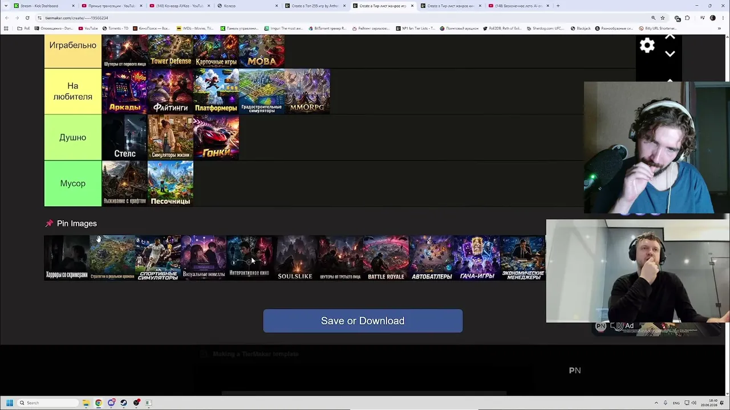
Task: Select the MMORPG tile
Action: pos(307,91)
